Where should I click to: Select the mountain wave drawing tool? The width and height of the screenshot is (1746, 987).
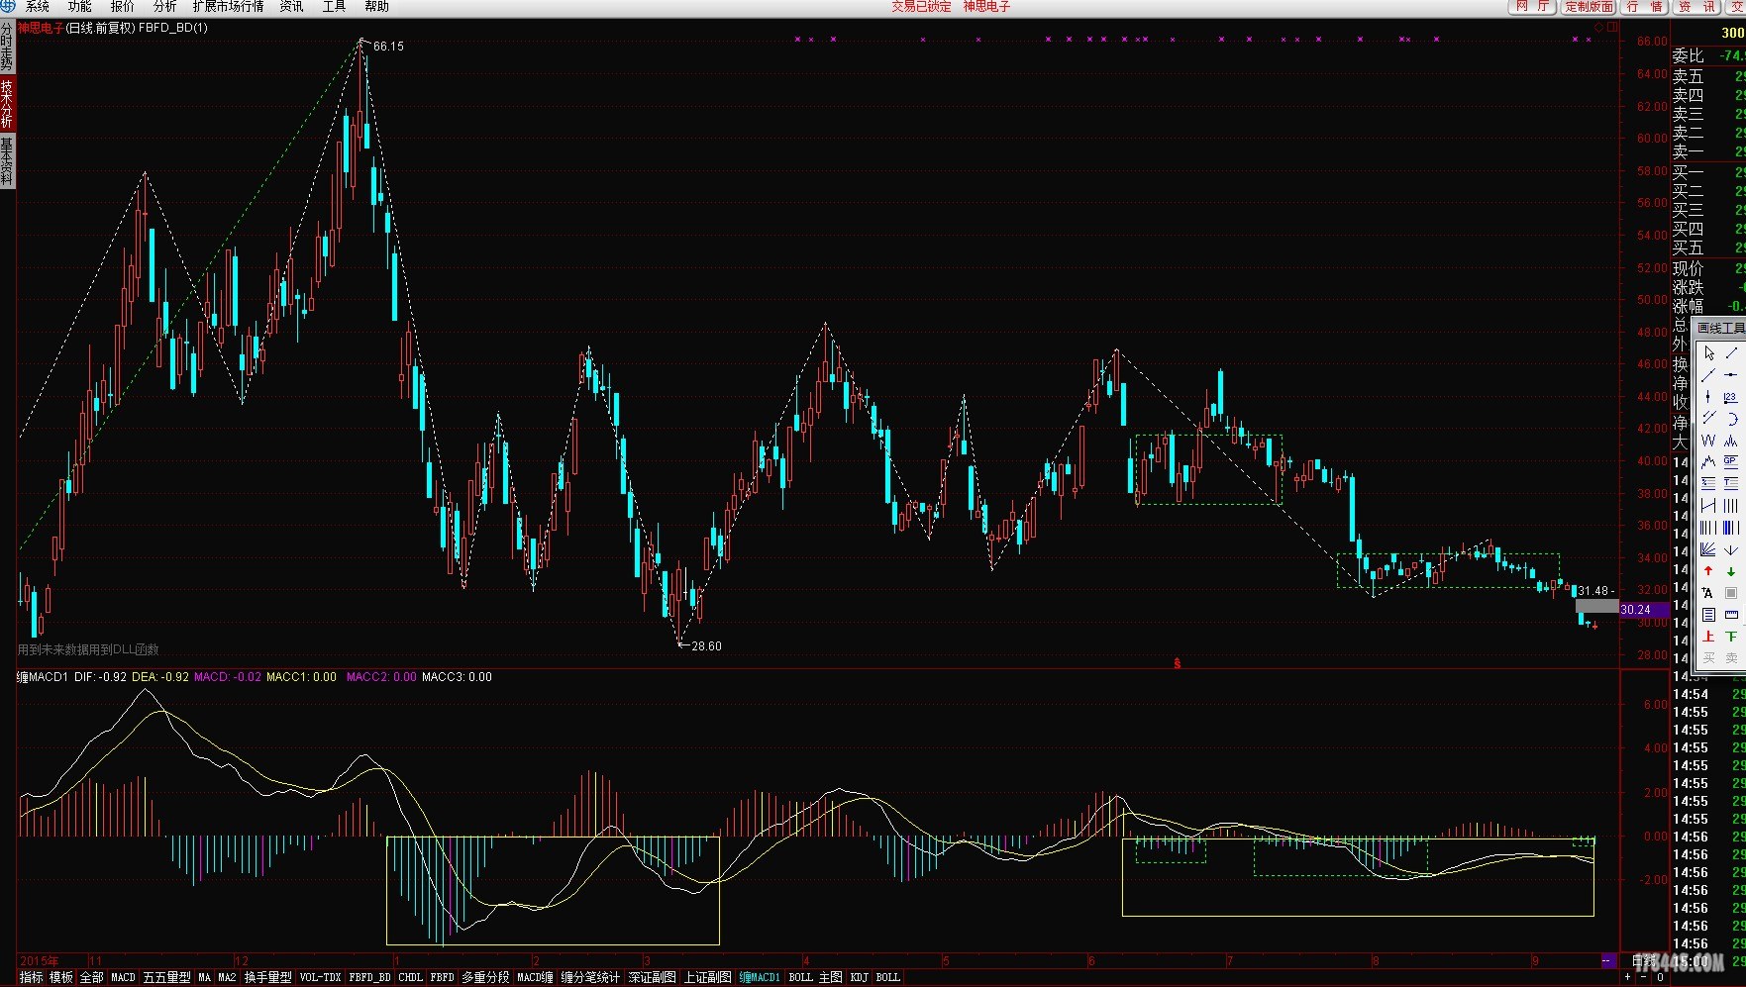[1709, 462]
